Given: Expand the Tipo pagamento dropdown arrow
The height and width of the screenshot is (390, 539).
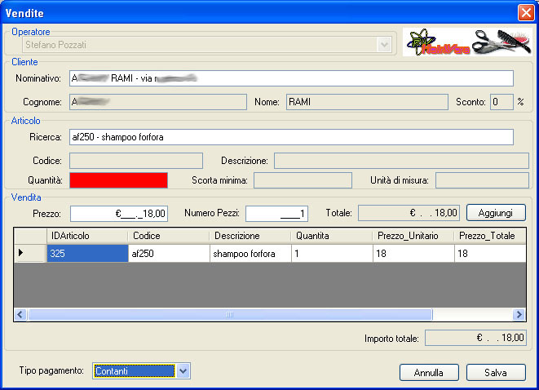Looking at the screenshot, I should point(183,371).
